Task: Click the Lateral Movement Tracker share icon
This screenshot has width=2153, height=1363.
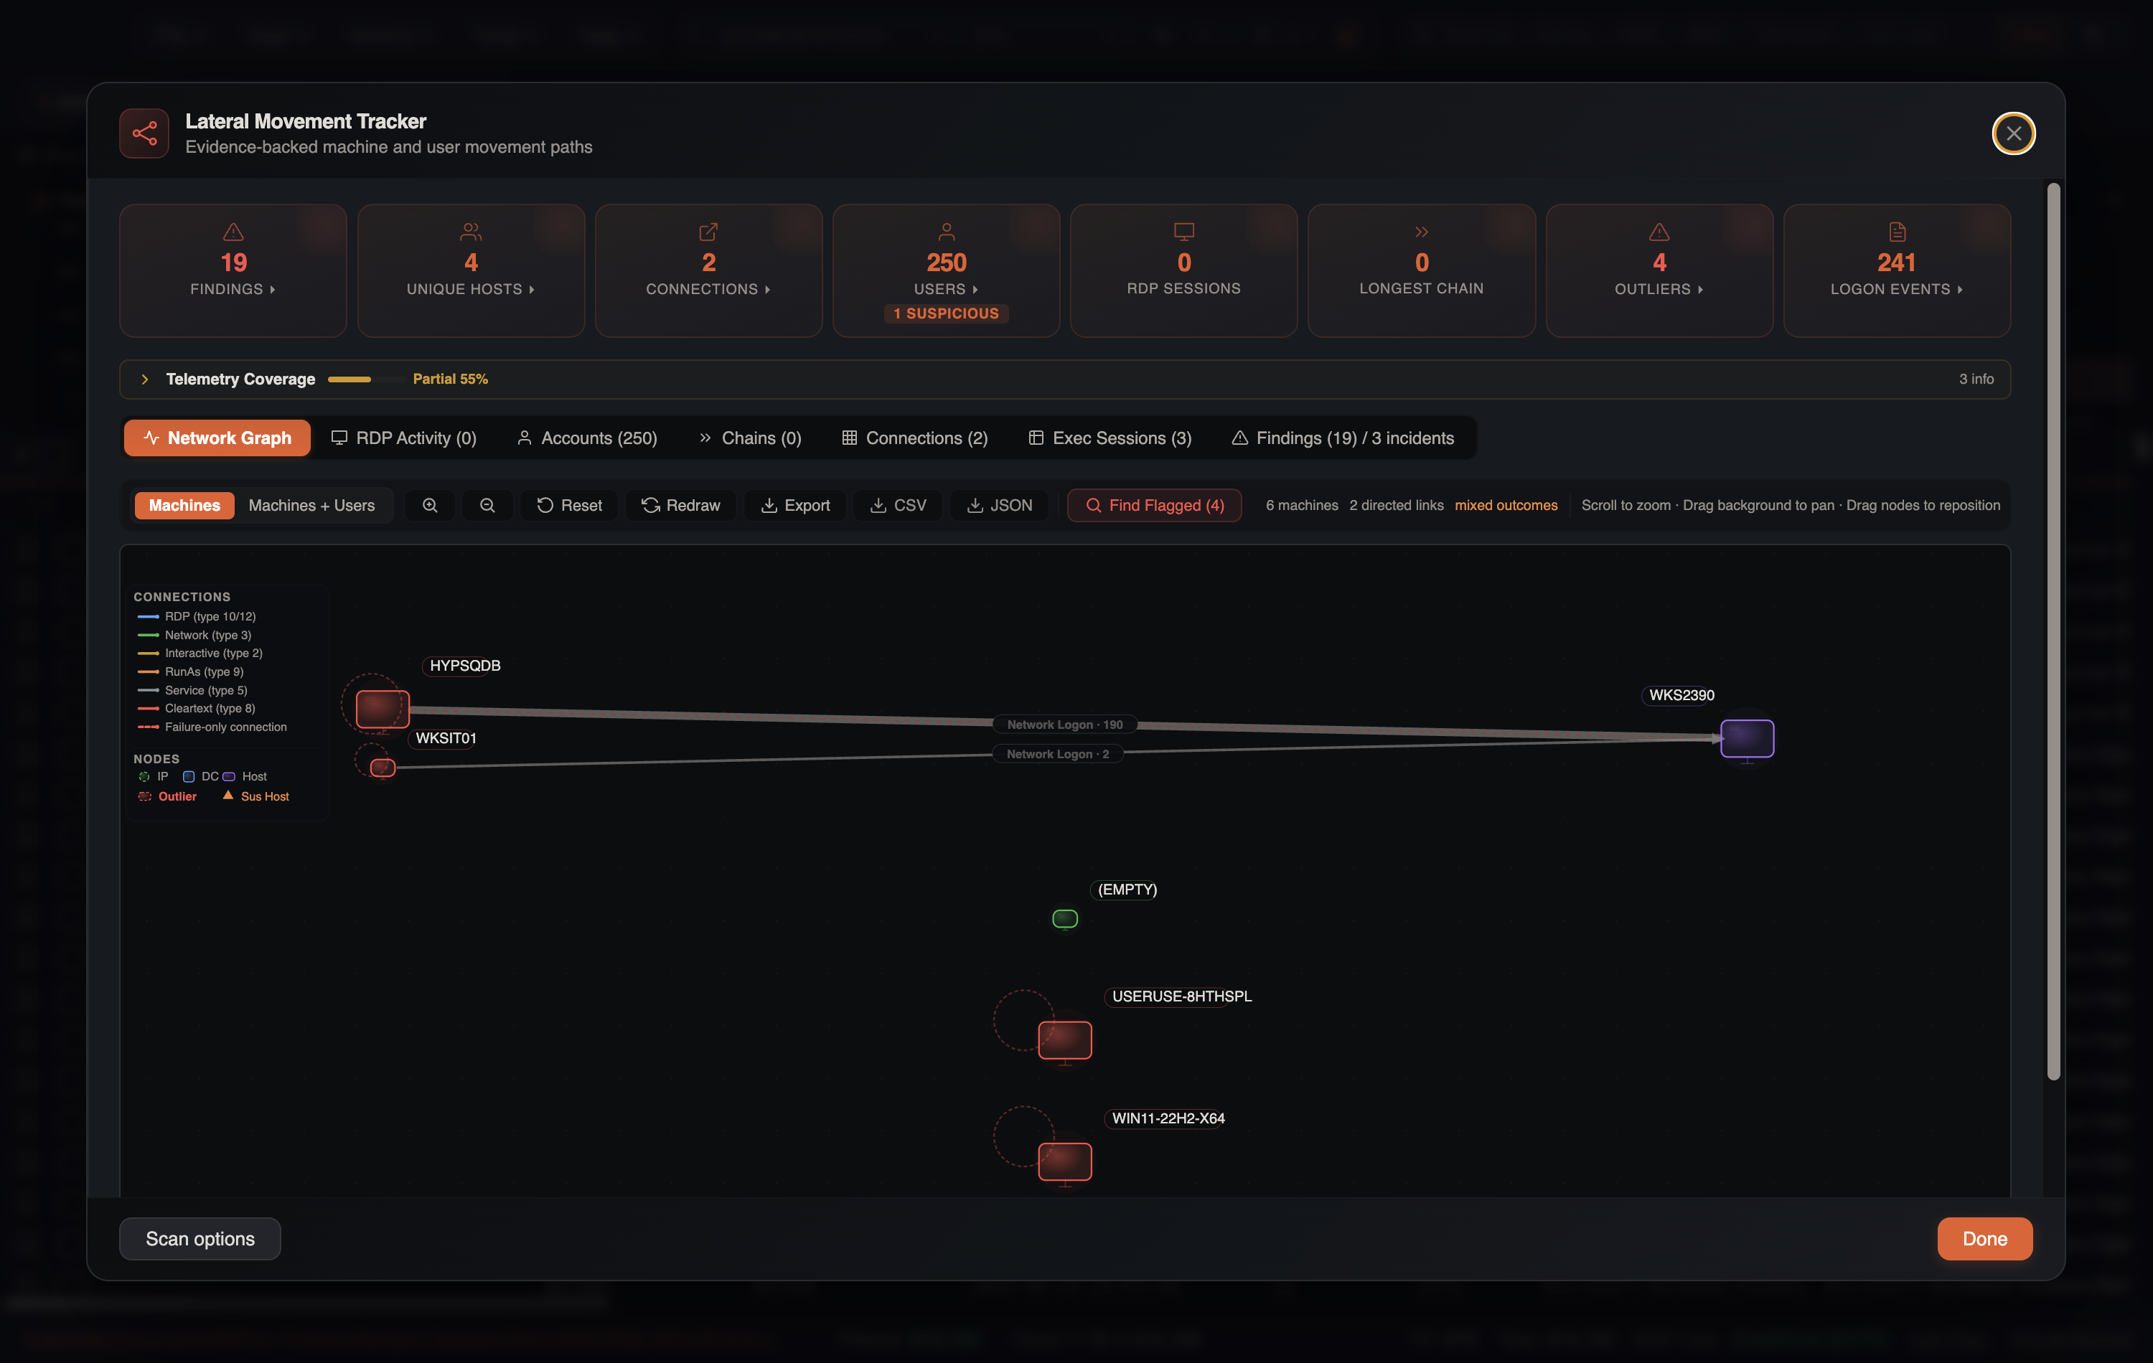Action: coord(144,133)
